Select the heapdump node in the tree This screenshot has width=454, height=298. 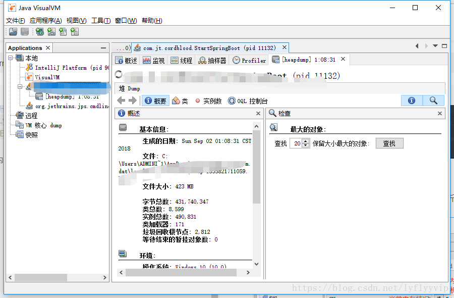tap(68, 96)
